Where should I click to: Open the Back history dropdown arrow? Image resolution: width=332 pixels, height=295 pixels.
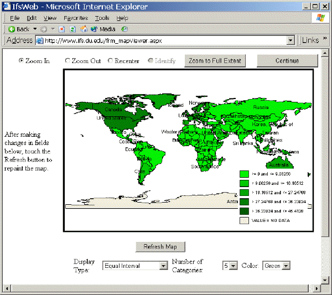pyautogui.click(x=35, y=29)
